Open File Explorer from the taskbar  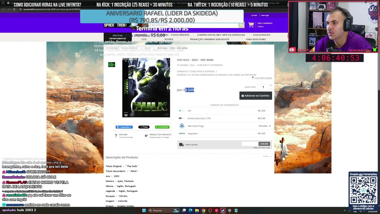click(197, 210)
